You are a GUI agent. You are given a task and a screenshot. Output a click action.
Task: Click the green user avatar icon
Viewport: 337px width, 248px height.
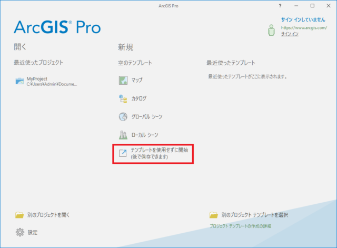point(271,30)
